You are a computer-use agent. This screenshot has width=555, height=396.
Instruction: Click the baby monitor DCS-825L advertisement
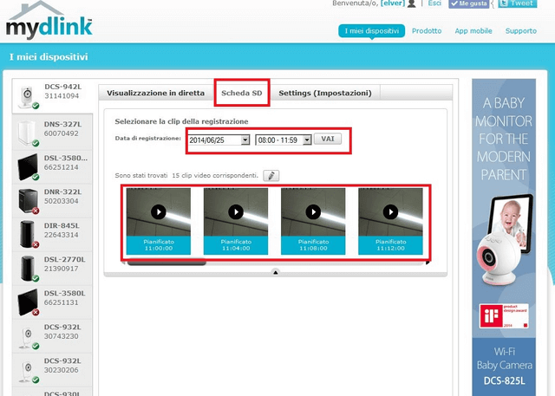click(504, 237)
